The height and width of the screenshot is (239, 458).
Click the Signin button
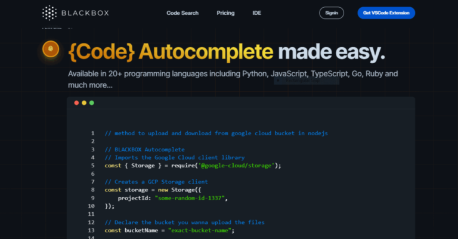[x=332, y=13]
